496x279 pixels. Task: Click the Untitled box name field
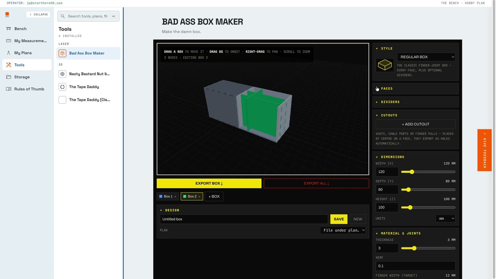(244, 219)
